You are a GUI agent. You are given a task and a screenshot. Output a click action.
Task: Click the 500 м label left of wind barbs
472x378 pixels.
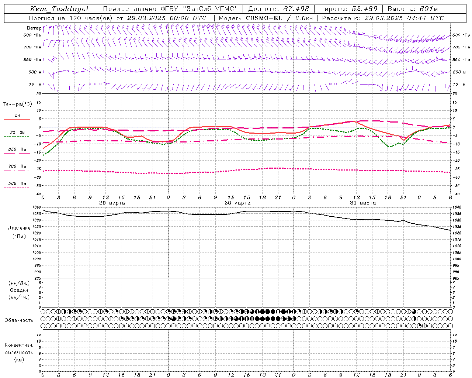click(35, 72)
